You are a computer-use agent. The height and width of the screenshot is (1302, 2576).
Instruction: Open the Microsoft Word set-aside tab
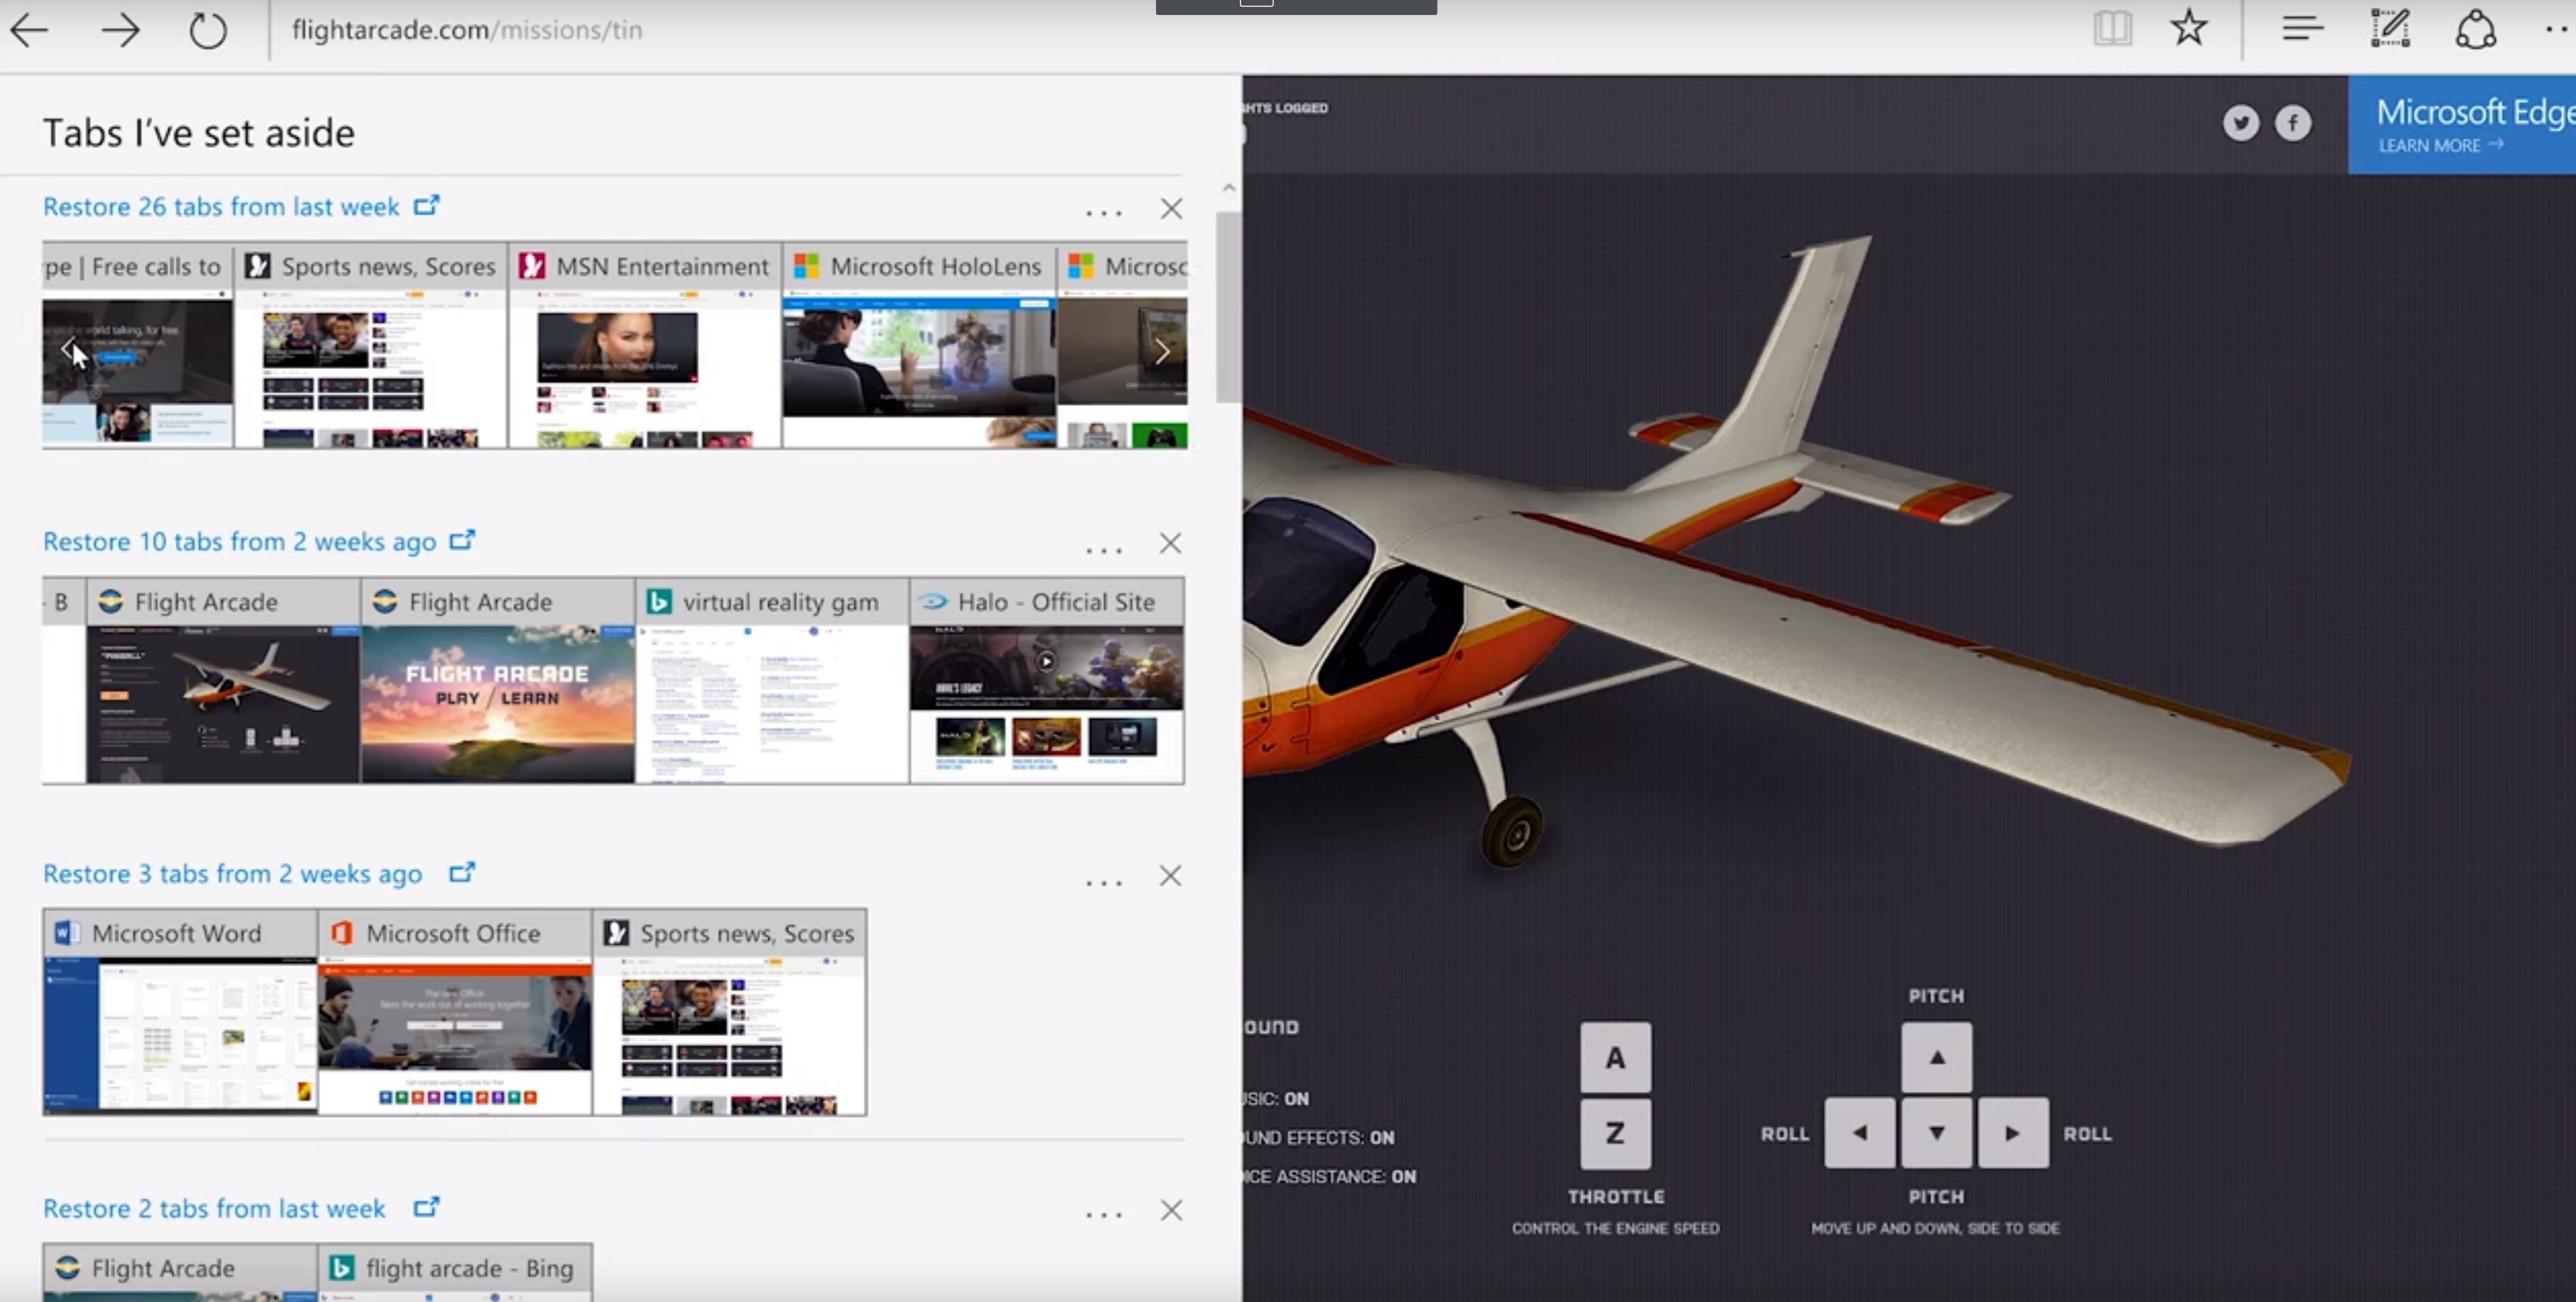point(180,1012)
